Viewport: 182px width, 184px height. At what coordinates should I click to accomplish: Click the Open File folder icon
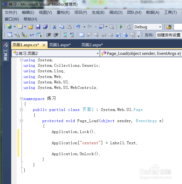tap(31, 27)
